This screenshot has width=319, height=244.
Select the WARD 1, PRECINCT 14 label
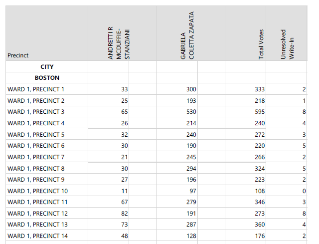tap(37, 236)
